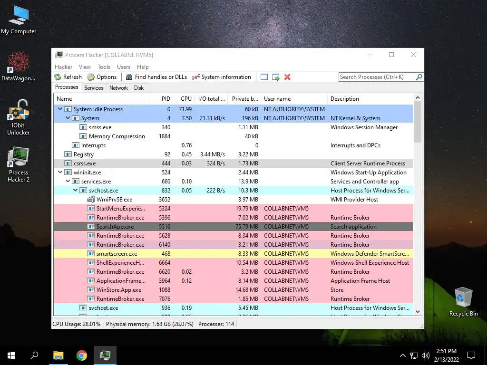Screen dimensions: 487x365
Task: Open the Recycle Bin desktop icon
Action: coord(463,302)
